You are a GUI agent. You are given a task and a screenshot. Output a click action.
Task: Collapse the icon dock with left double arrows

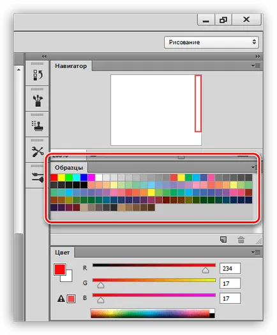pos(44,56)
